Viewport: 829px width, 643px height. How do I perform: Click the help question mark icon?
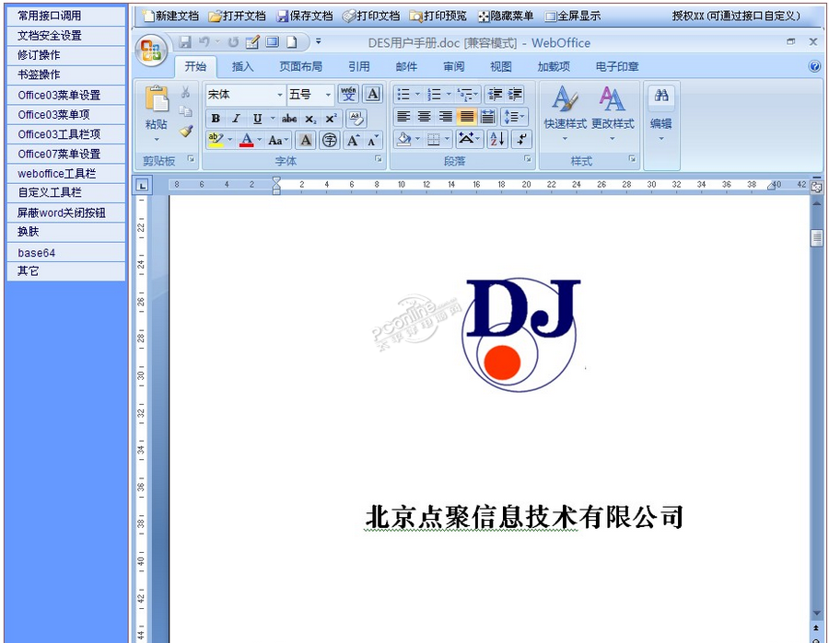814,66
